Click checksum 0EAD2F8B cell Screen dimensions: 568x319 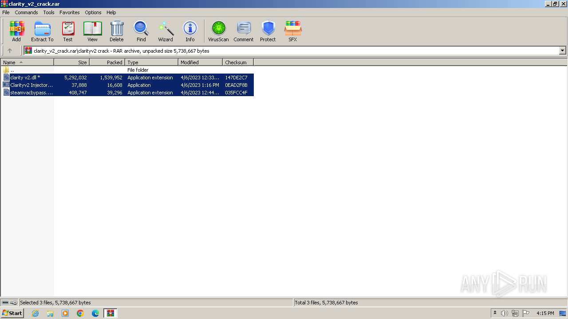(x=236, y=85)
